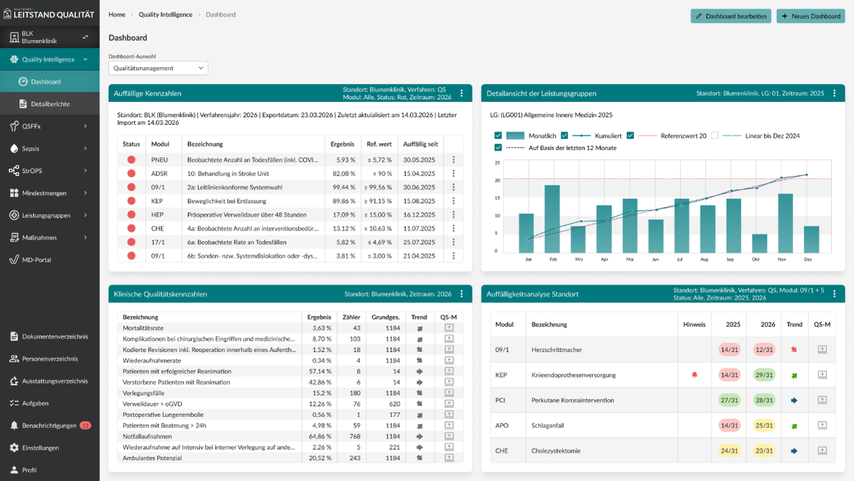Open row options for PNEU entry

pos(453,160)
